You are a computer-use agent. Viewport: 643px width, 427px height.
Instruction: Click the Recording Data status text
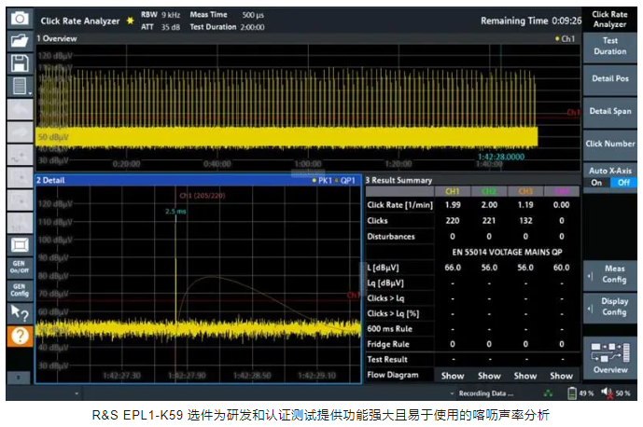coord(486,393)
